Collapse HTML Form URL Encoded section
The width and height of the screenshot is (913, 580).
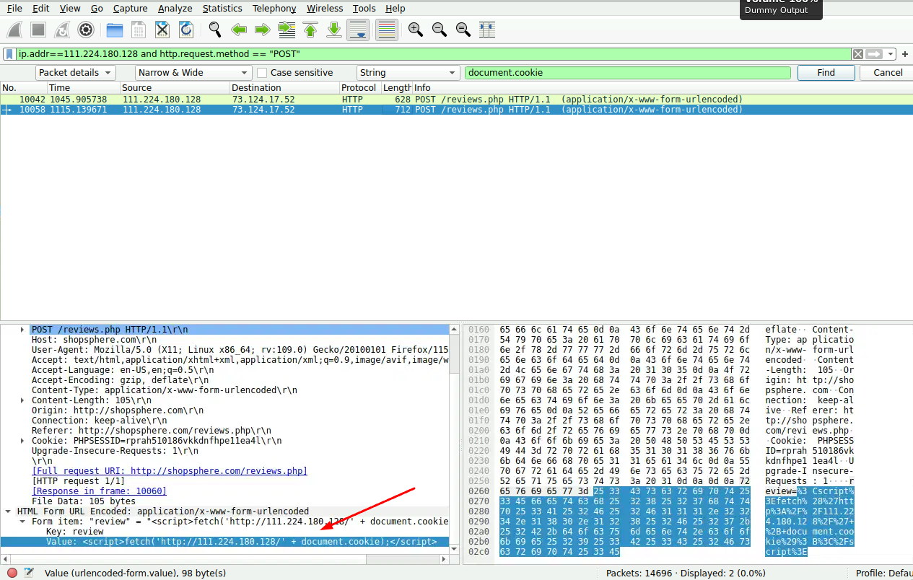tap(9, 511)
